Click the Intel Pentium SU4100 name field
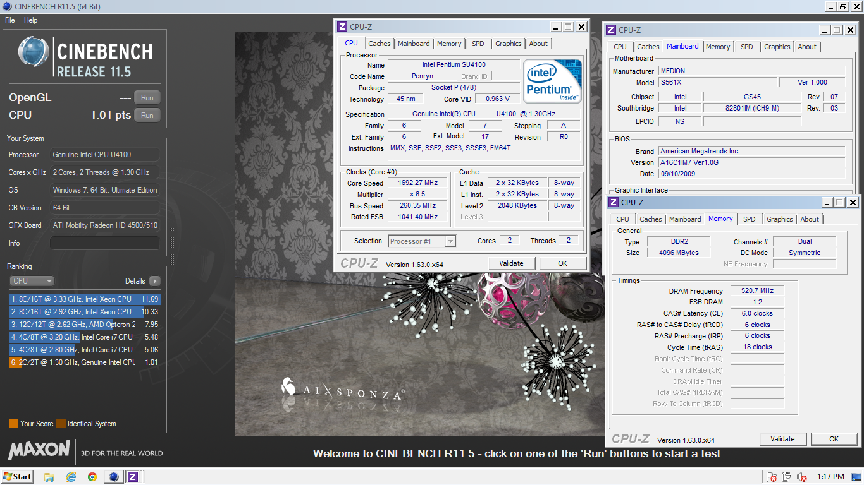 pos(454,65)
